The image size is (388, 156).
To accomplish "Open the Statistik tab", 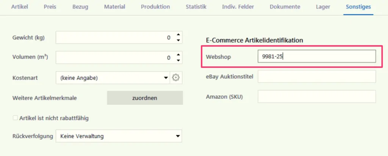I will 196,7.
